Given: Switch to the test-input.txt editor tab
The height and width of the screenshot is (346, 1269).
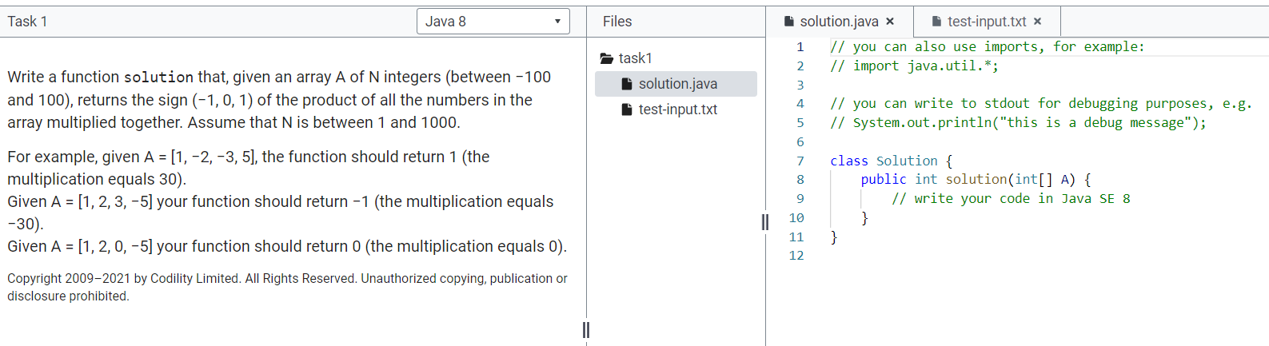Looking at the screenshot, I should point(987,22).
